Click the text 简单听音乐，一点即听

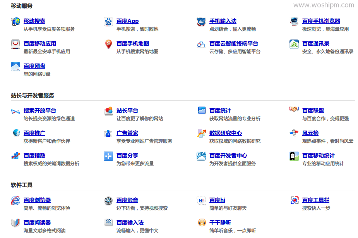point(233,231)
